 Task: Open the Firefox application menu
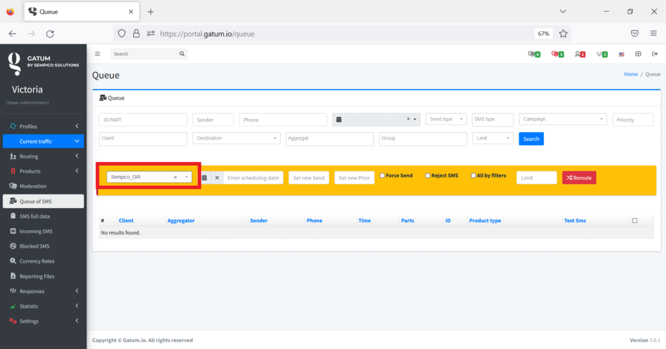click(653, 34)
